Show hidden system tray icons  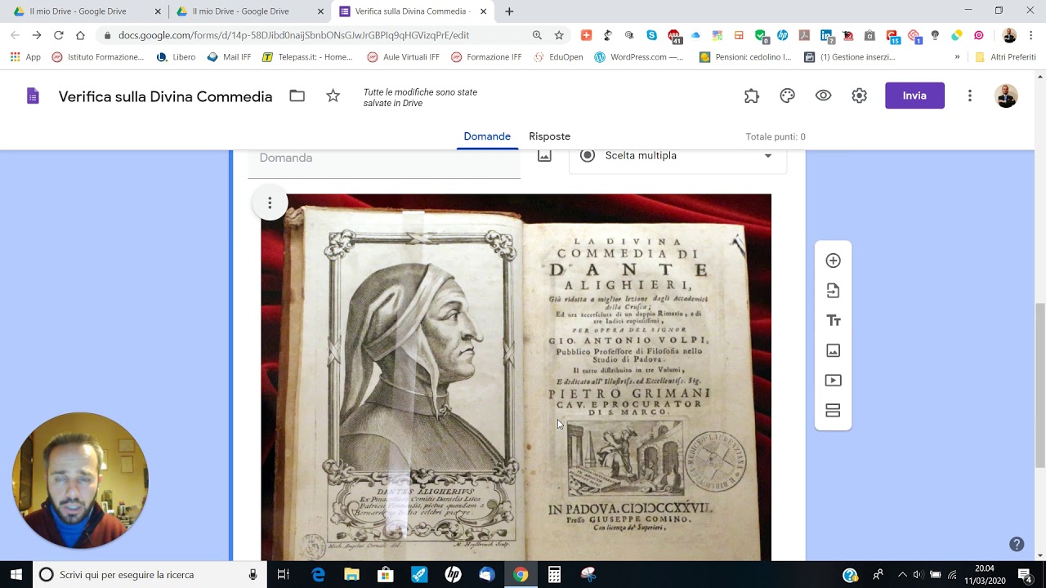pyautogui.click(x=902, y=575)
